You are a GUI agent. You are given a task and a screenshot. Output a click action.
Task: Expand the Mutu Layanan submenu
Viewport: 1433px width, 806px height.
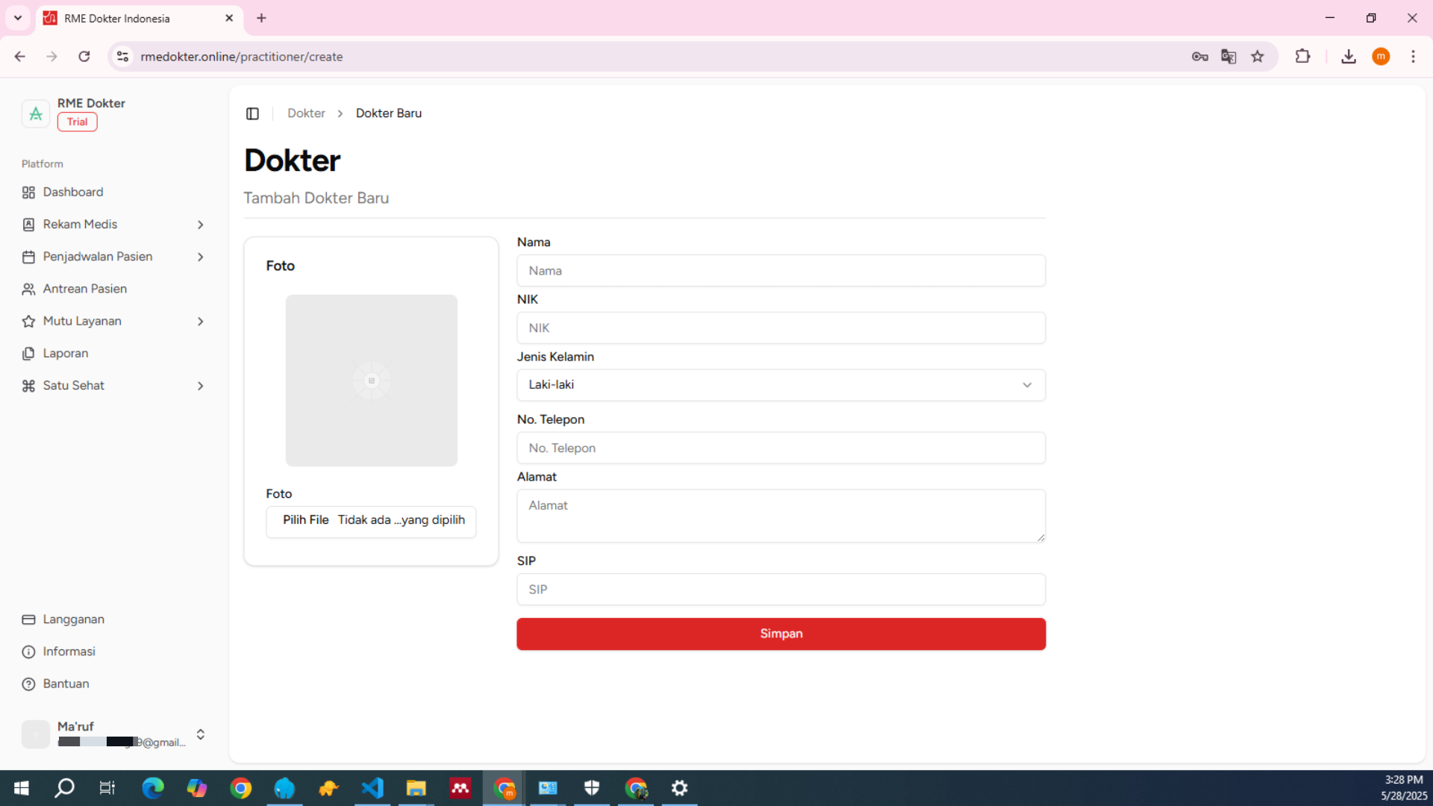[x=200, y=322]
